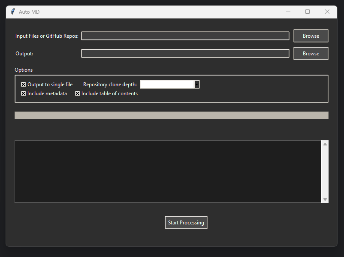Click the log scrollbar down arrow
This screenshot has height=257, width=344.
pos(325,200)
